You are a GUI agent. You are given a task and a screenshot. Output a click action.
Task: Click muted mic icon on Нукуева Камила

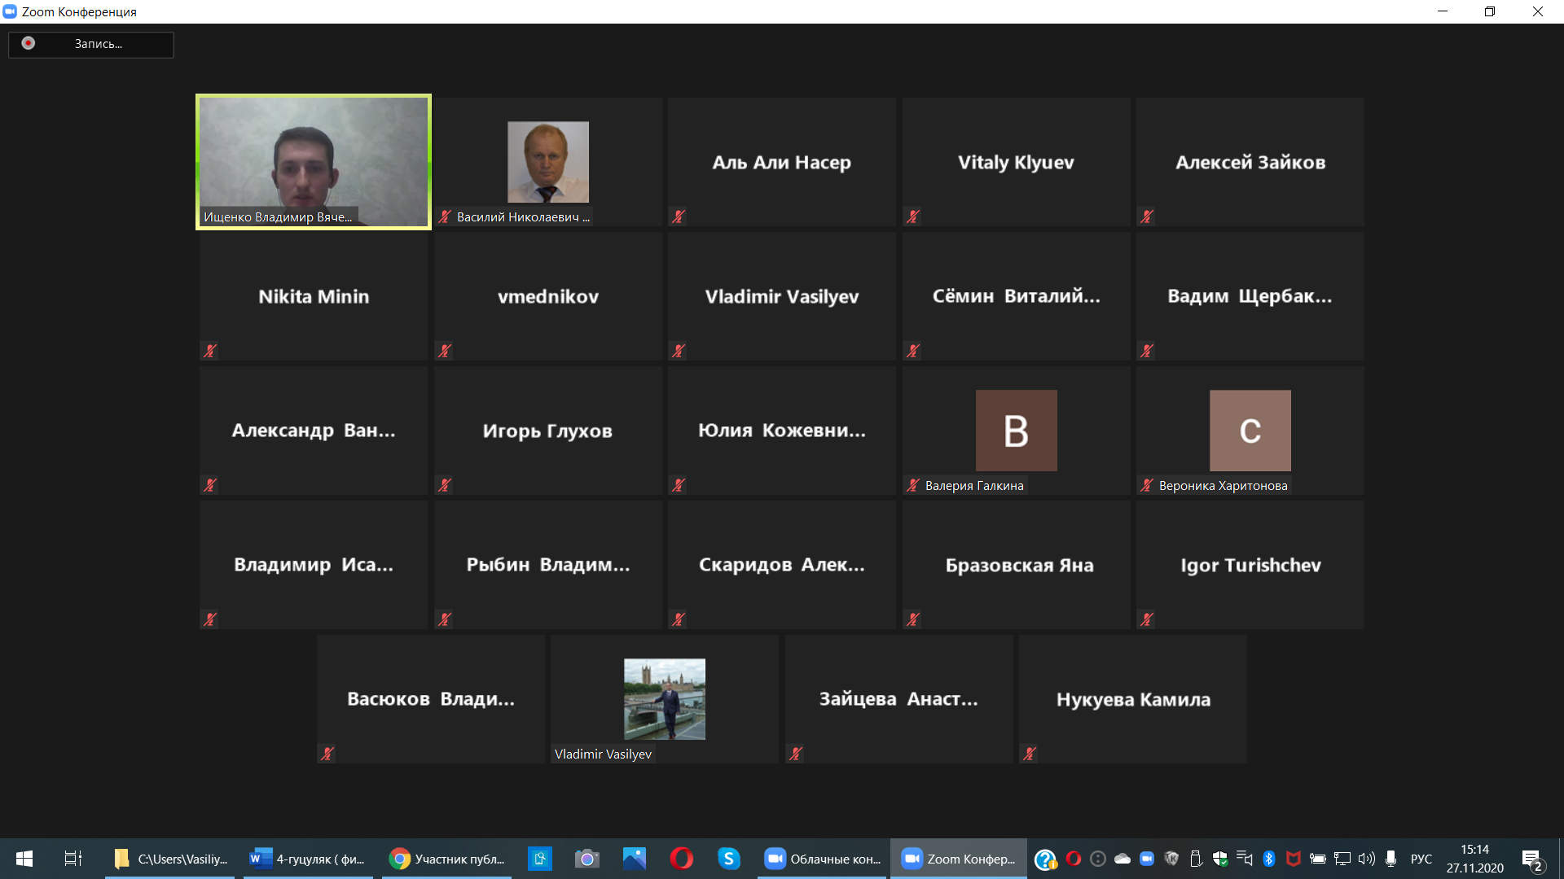tap(1029, 754)
